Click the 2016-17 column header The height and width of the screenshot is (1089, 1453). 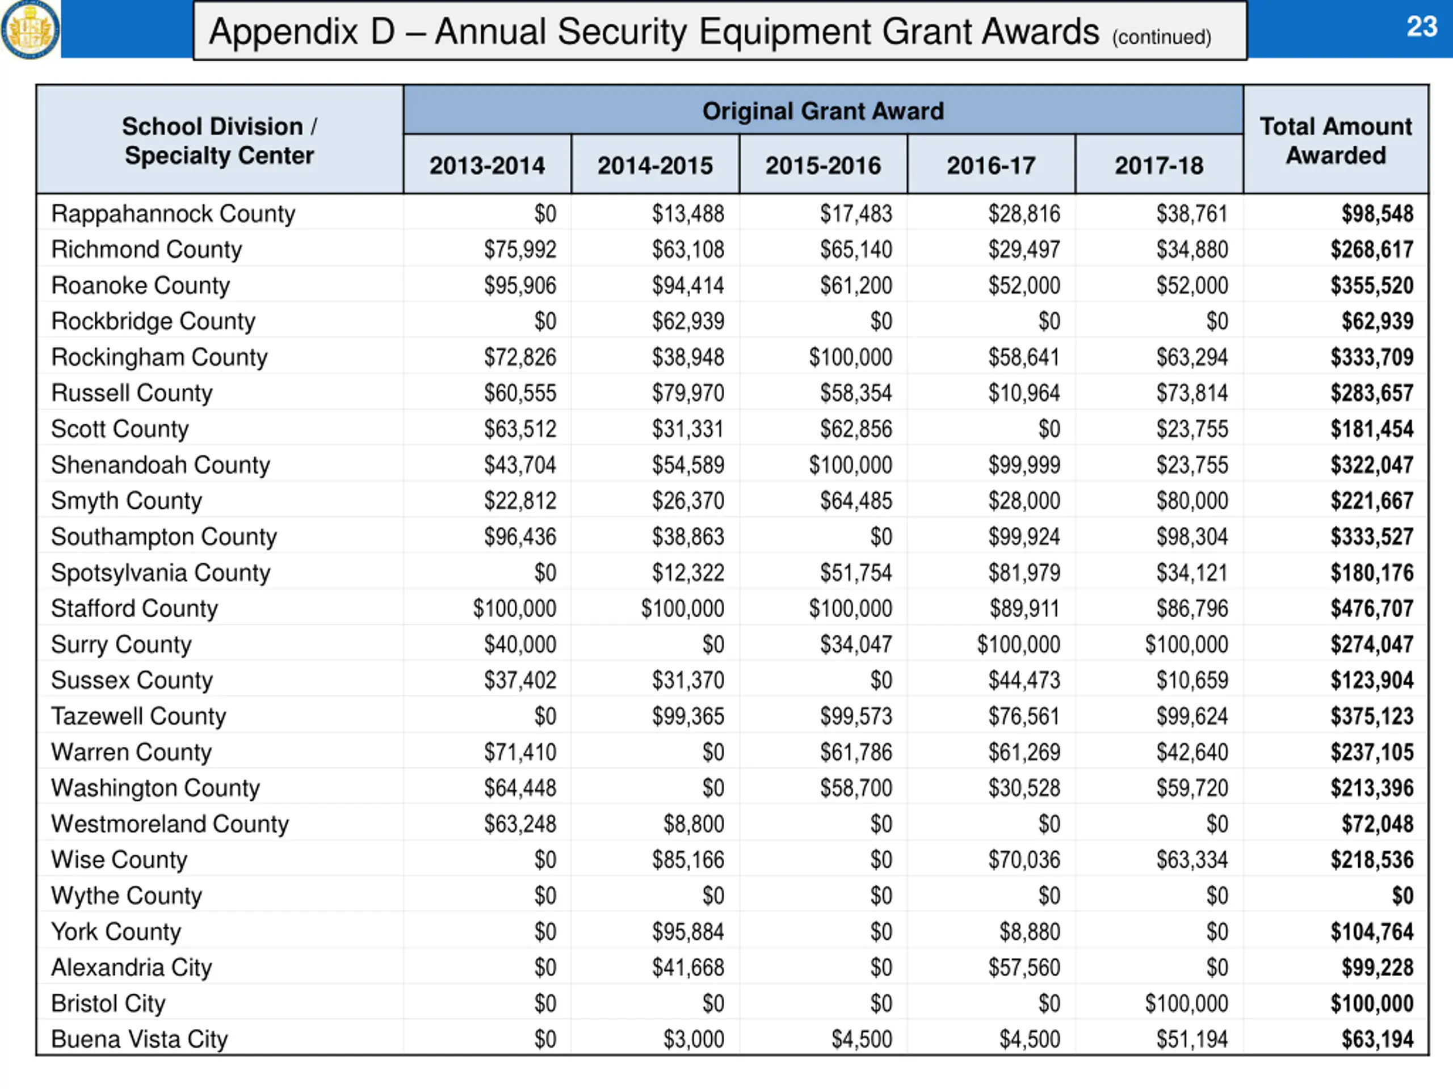990,166
